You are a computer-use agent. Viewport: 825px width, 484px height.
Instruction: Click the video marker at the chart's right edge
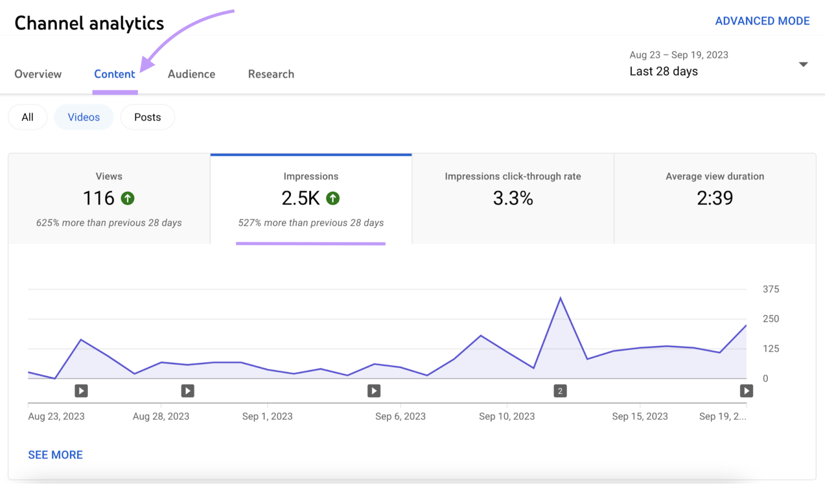pyautogui.click(x=746, y=391)
